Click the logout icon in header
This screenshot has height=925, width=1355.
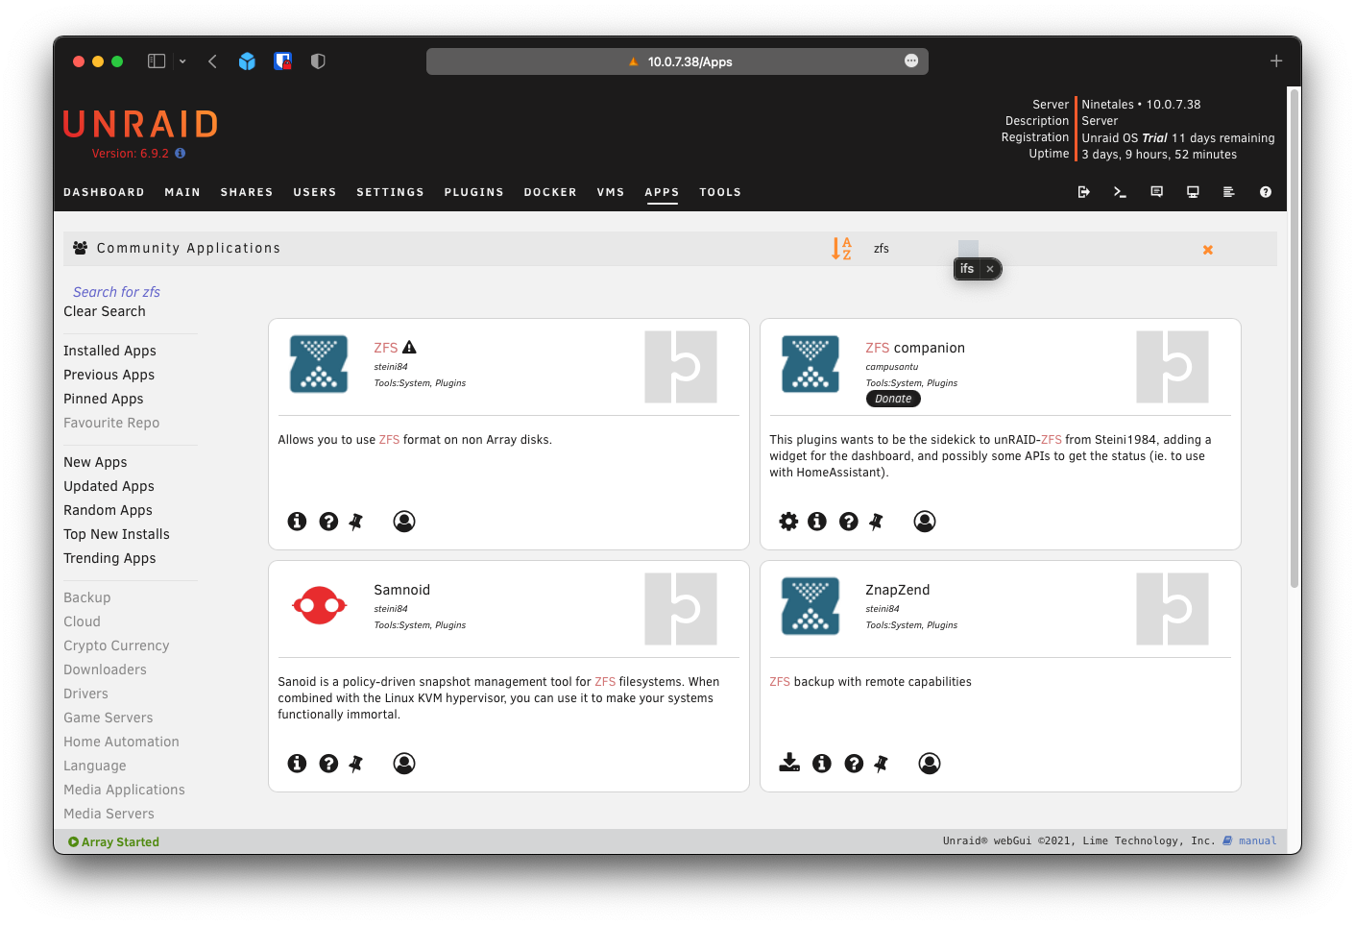[1083, 192]
